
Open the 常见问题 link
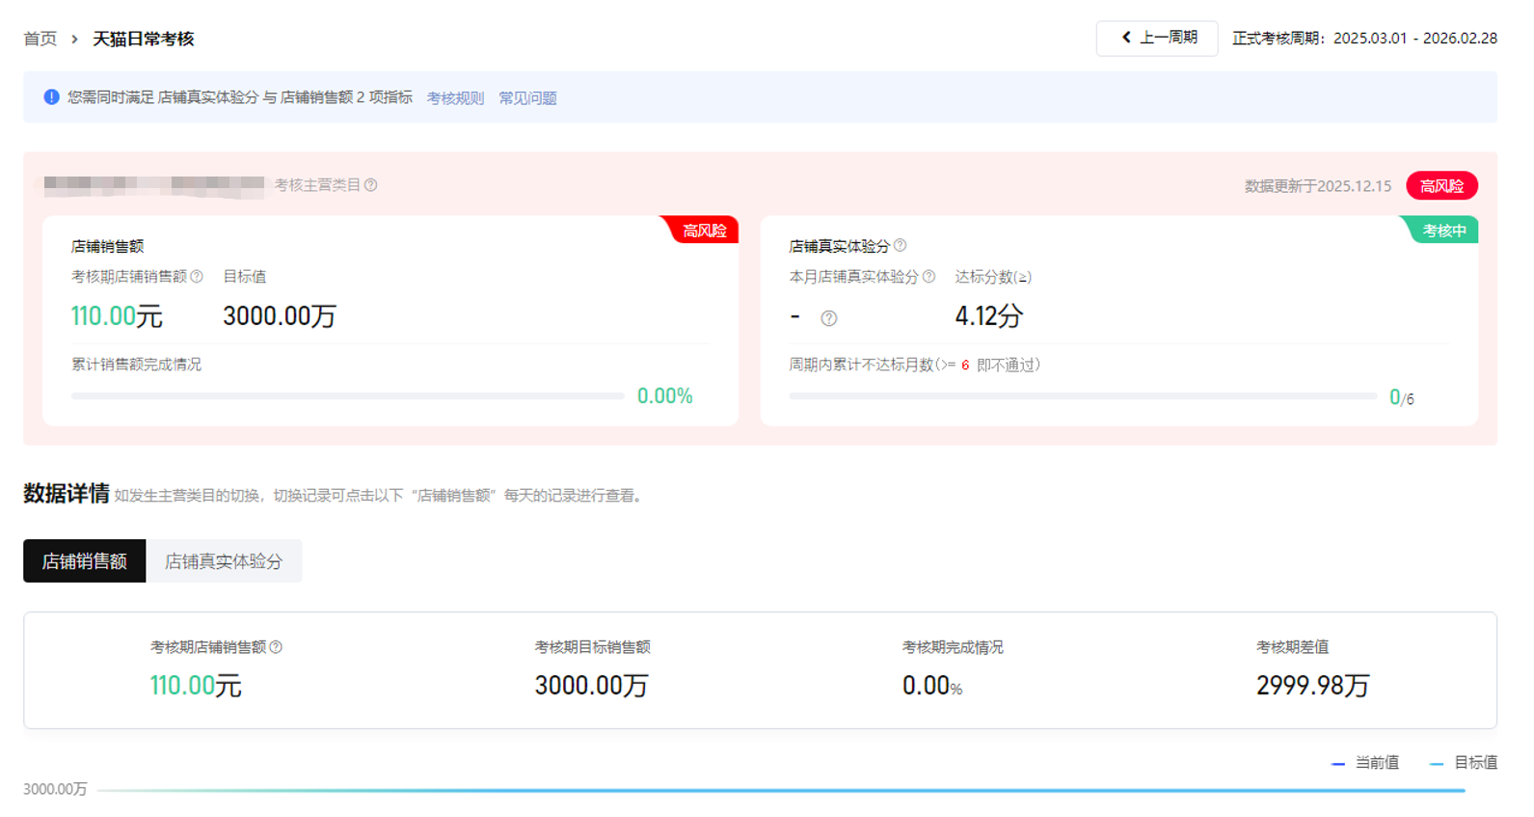pos(527,98)
